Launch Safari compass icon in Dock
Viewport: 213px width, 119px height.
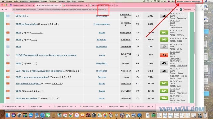(42, 115)
